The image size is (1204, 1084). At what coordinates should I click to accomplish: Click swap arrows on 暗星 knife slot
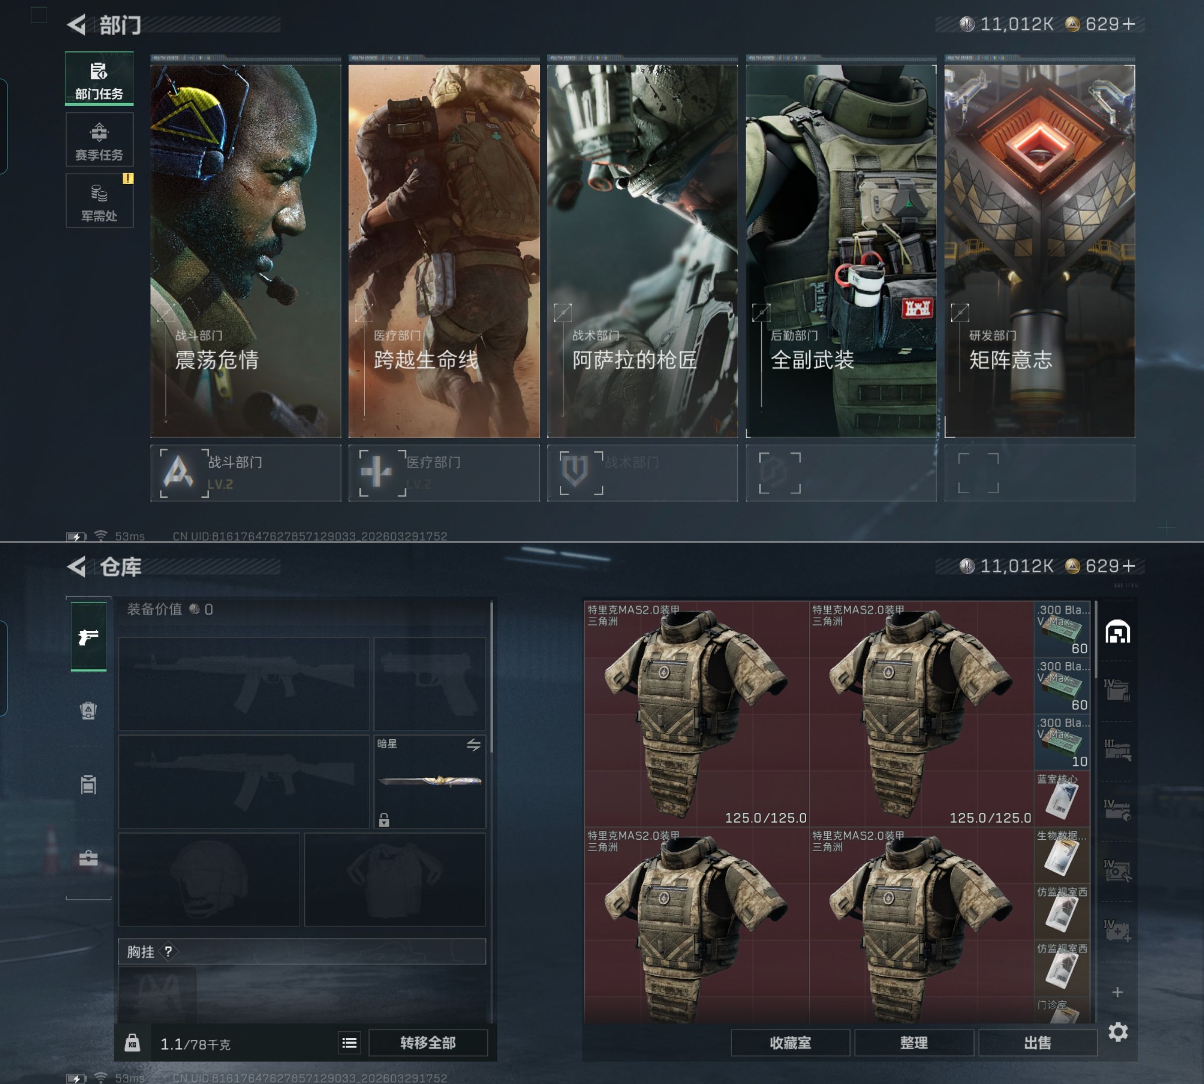click(x=474, y=745)
